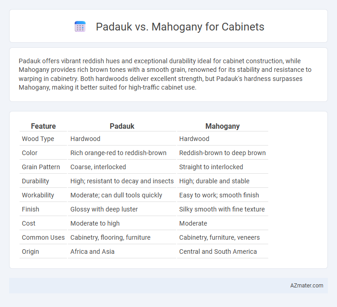This screenshot has height=307, width=337.
Task: Open the AZmater.com footer link
Action: tap(306, 286)
